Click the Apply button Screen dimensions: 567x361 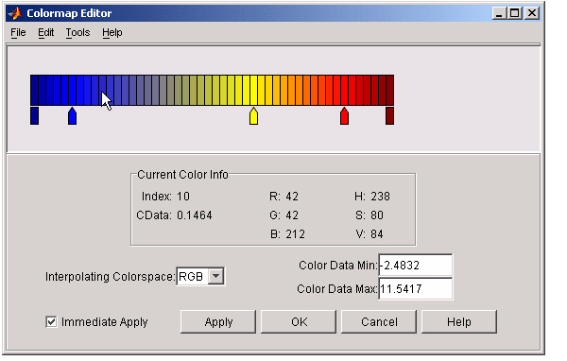(x=218, y=321)
